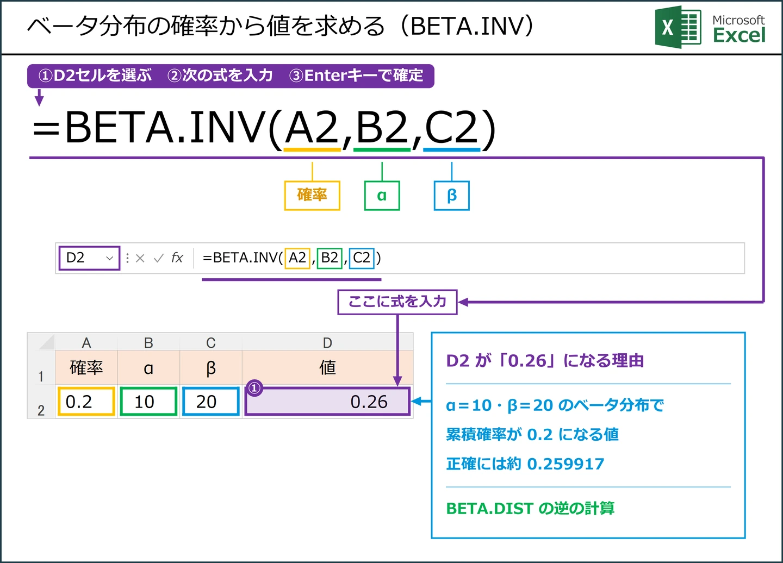Click the confirm checkmark in formula bar
783x563 pixels.
[x=159, y=258]
